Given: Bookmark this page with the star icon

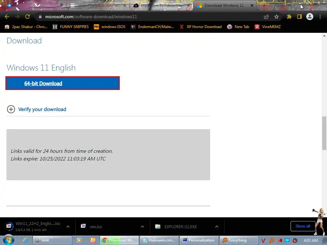Looking at the screenshot, I should pos(276,17).
